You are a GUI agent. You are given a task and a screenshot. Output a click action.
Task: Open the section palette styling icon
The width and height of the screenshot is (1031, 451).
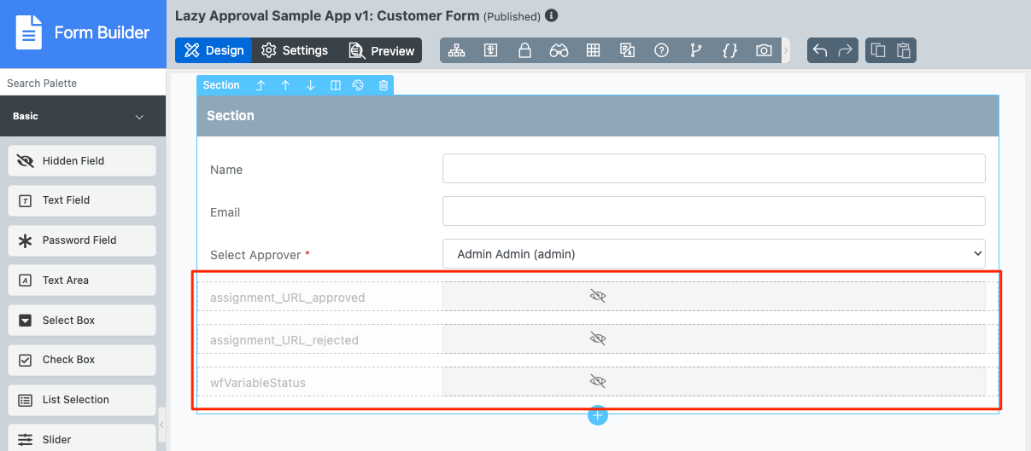coord(359,85)
